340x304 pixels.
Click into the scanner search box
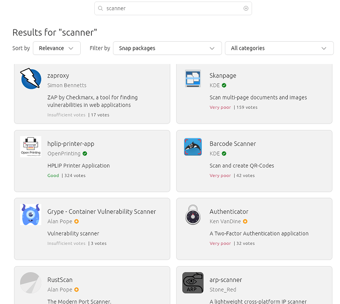click(170, 9)
